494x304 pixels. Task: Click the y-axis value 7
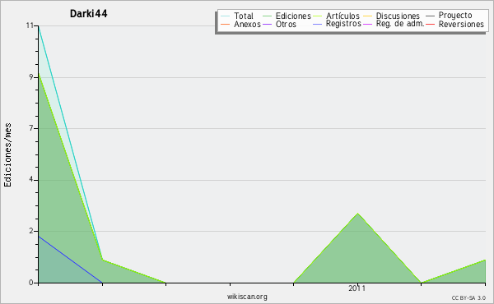pyautogui.click(x=31, y=128)
